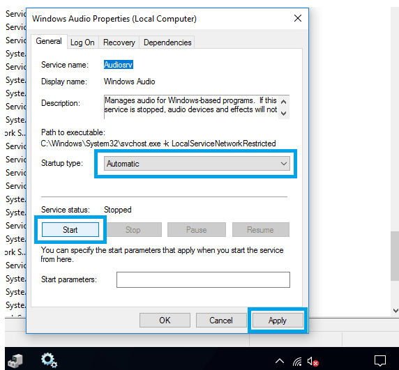
Task: Open the Wi-Fi network tray icon
Action: click(x=297, y=361)
